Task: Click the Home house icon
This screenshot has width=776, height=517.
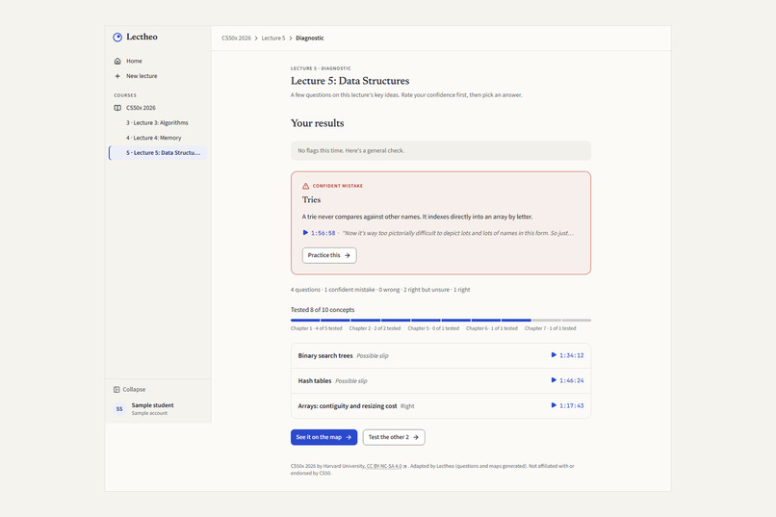Action: click(117, 61)
